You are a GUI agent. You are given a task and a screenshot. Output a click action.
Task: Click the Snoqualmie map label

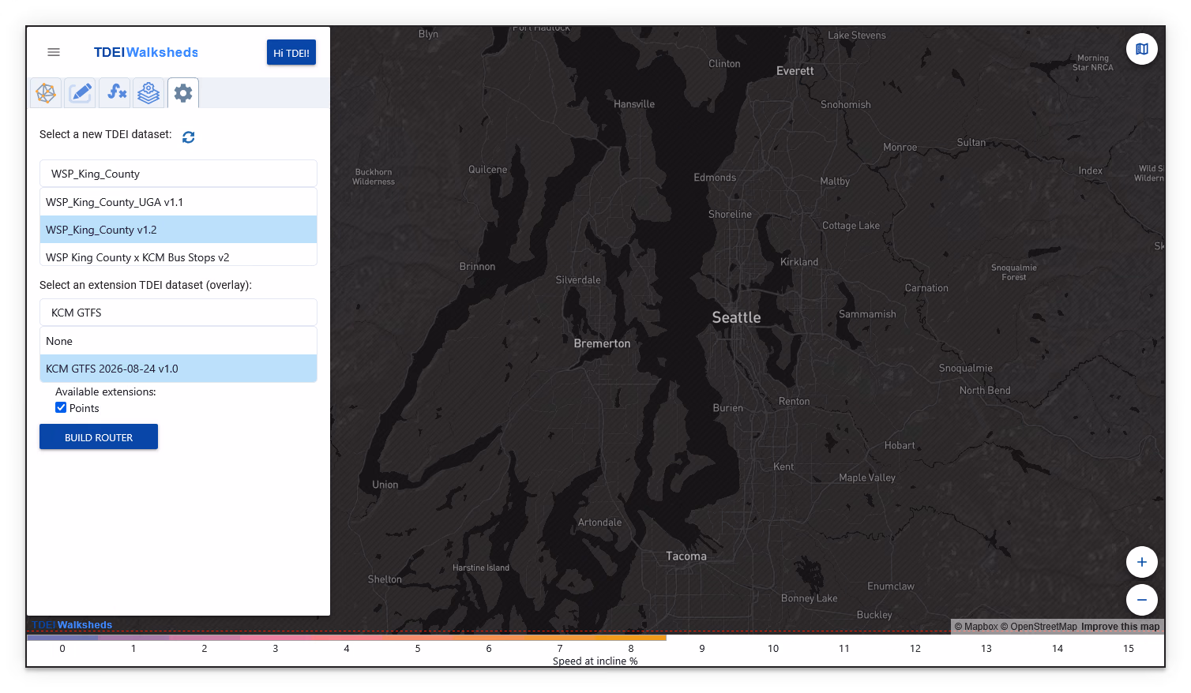[x=965, y=369]
